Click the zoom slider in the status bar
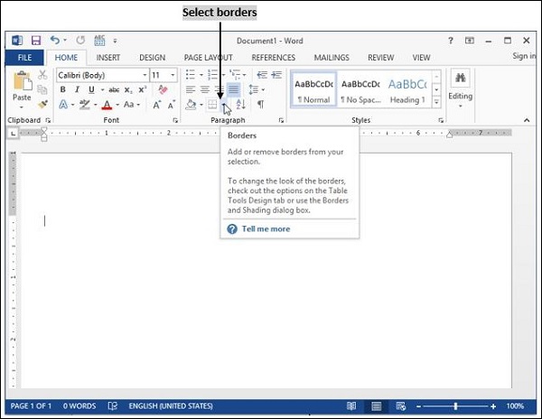 pos(455,406)
